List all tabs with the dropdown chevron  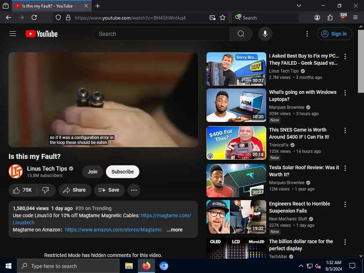point(299,6)
